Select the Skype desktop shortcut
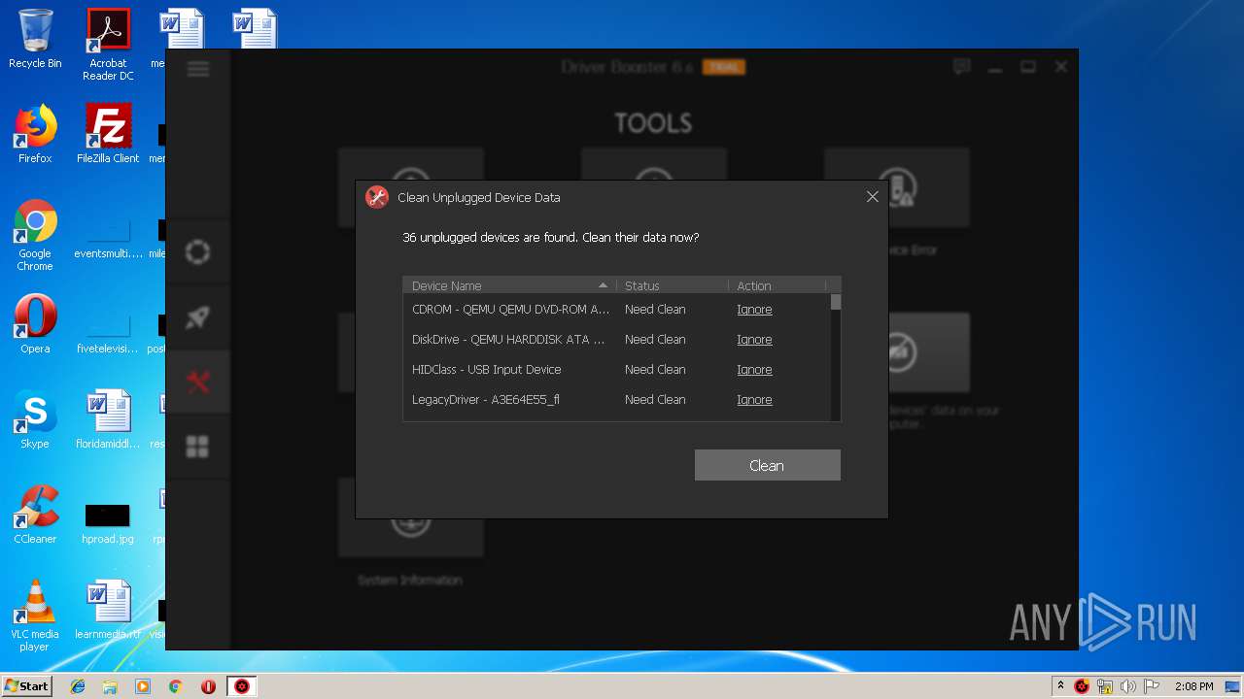The height and width of the screenshot is (699, 1244). pos(35,419)
